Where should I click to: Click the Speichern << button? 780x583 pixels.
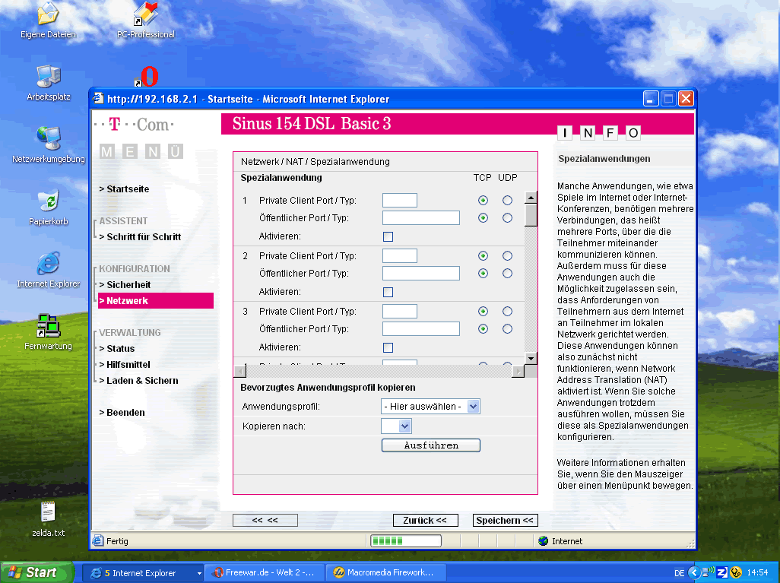pos(505,521)
